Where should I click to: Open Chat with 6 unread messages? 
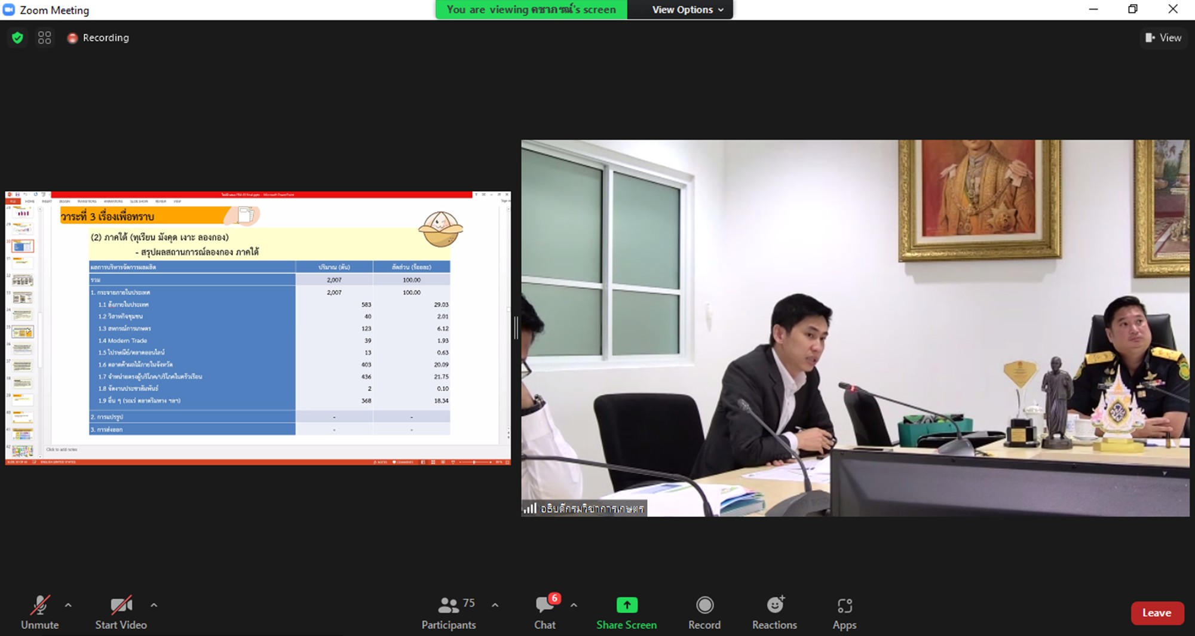click(545, 612)
